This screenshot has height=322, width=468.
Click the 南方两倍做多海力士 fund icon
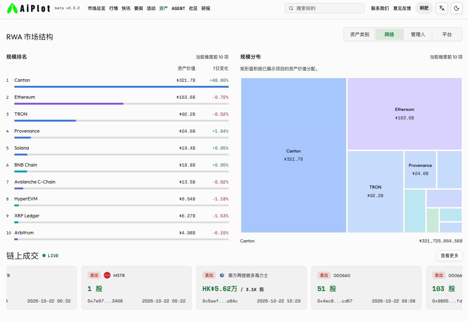pyautogui.click(x=222, y=275)
